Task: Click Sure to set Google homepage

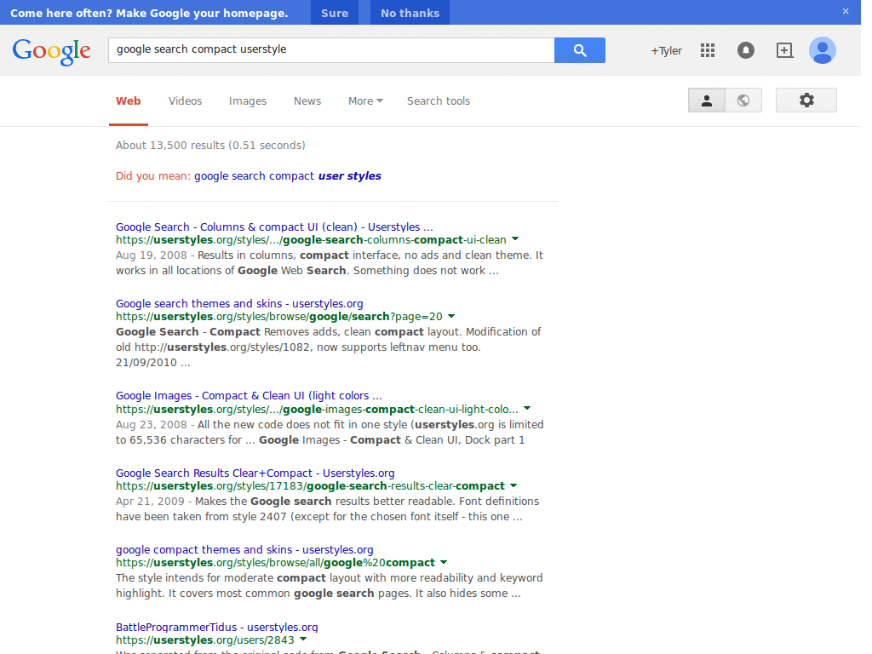Action: tap(335, 13)
